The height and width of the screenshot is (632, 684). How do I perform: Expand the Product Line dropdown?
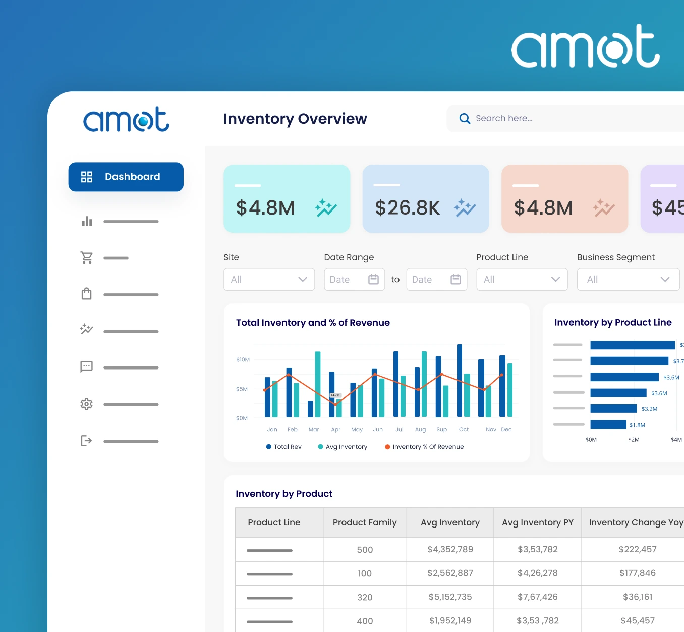(522, 279)
